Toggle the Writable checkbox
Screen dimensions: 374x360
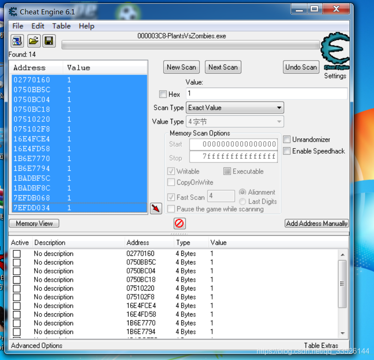(171, 171)
